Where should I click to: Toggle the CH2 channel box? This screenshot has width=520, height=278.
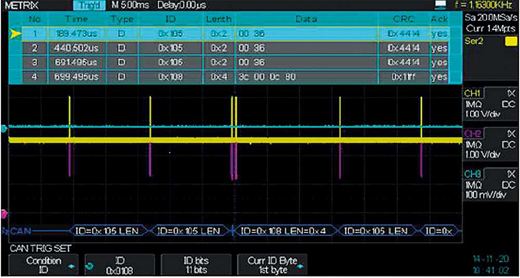[x=490, y=142]
